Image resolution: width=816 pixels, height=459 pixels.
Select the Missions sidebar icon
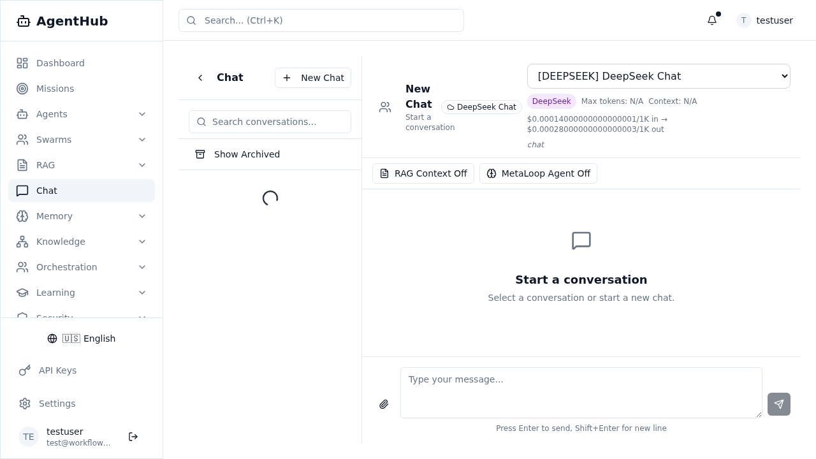[x=22, y=89]
